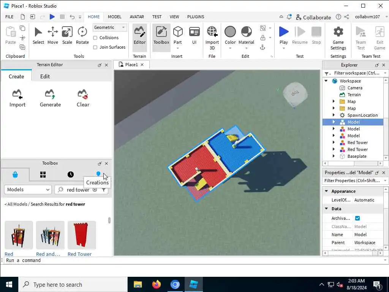Collapse the Appearance properties section
389x292 pixels.
pos(326,191)
